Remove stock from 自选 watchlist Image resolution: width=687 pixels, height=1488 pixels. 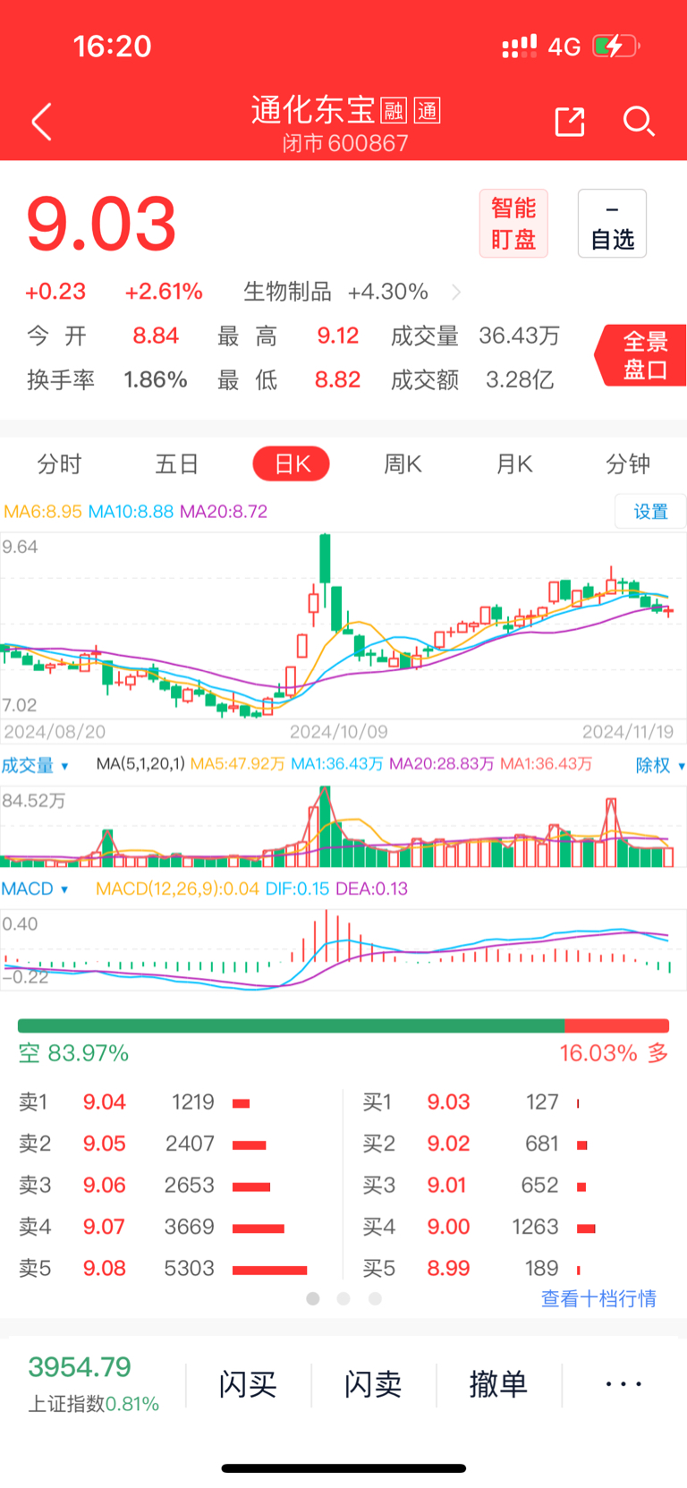[x=612, y=224]
